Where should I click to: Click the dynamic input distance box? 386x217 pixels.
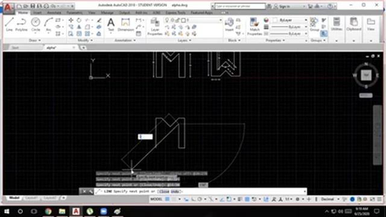145,137
